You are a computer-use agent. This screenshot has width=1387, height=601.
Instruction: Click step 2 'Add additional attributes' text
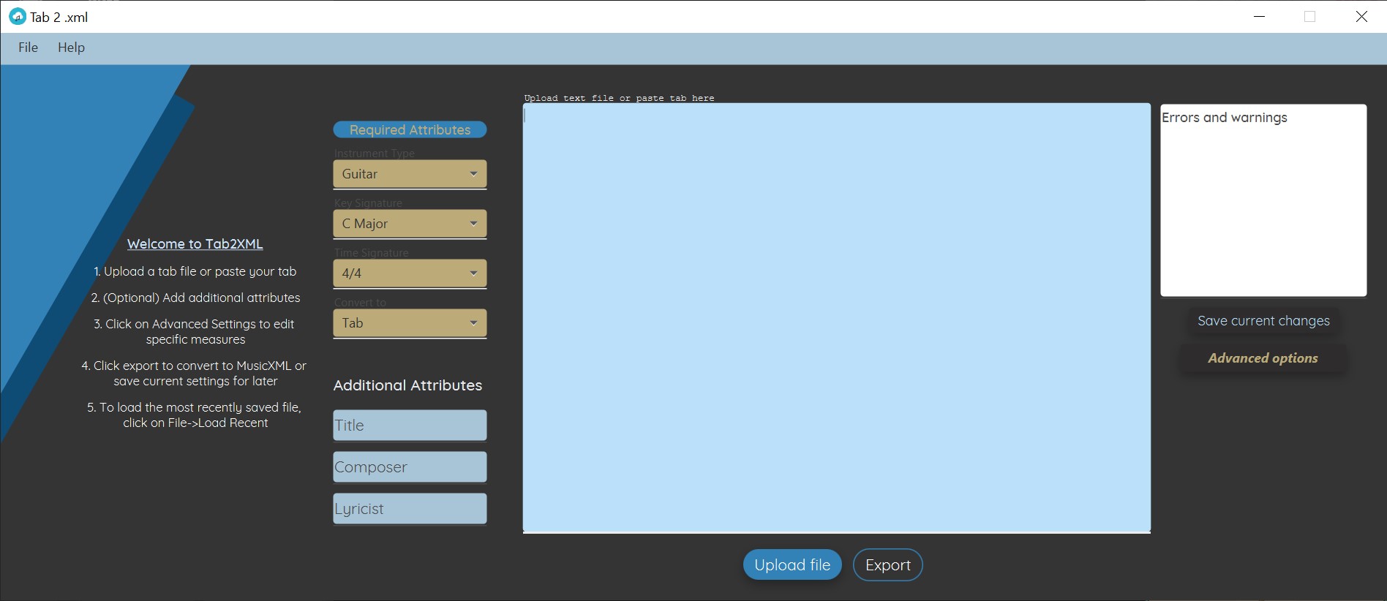(195, 298)
